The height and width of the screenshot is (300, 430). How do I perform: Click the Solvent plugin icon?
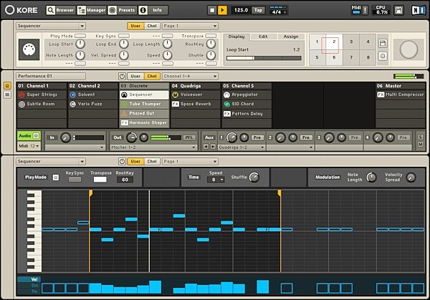tap(72, 95)
